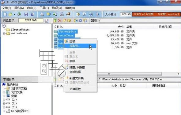Screen dimensions: 181x115
Task: Click the Extract icon in disc toolbar
Action: [x=76, y=21]
